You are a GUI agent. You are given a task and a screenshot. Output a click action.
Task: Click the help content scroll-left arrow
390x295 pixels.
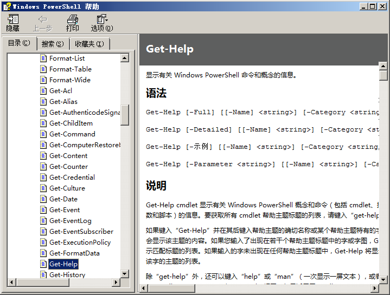(144, 289)
